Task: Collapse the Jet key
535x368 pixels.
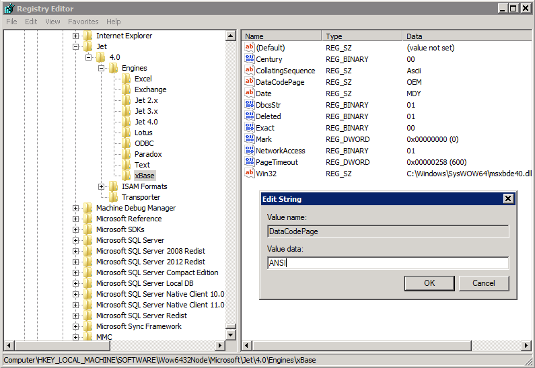Action: click(x=76, y=46)
